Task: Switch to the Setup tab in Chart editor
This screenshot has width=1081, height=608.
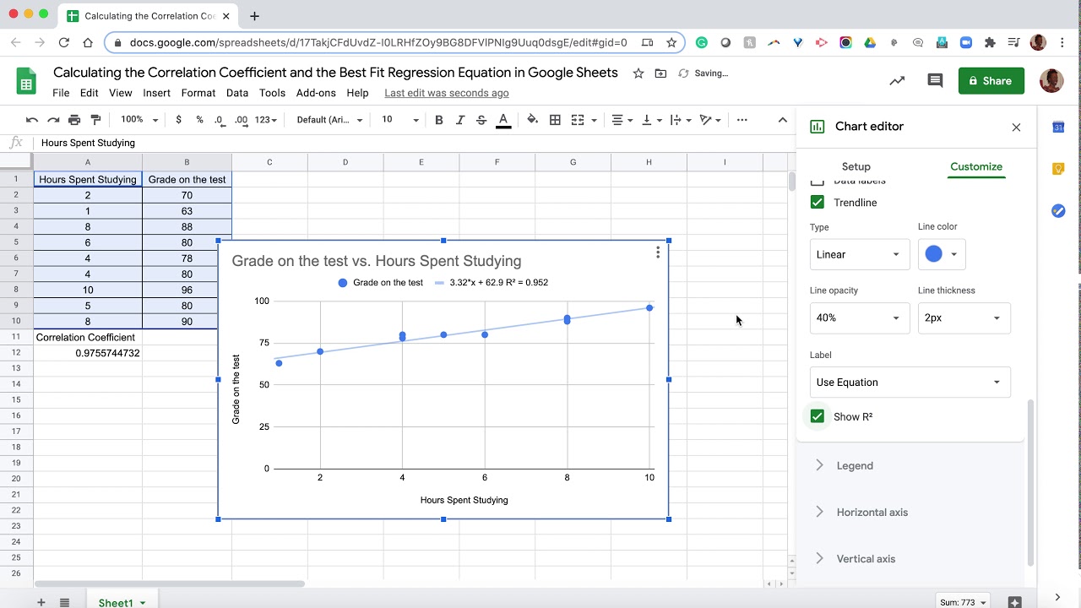Action: [x=856, y=166]
